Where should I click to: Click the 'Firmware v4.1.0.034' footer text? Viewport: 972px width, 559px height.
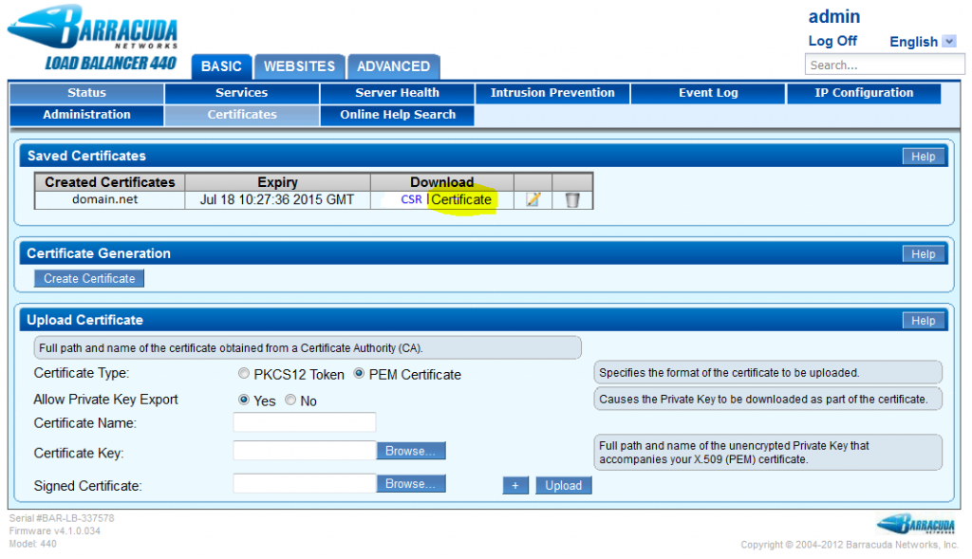pos(54,531)
